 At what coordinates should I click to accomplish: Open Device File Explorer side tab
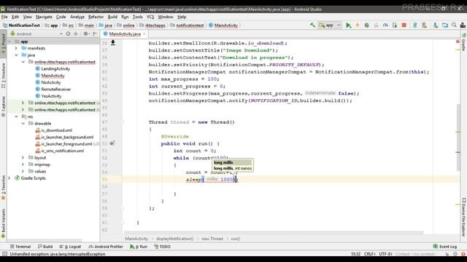(464, 217)
